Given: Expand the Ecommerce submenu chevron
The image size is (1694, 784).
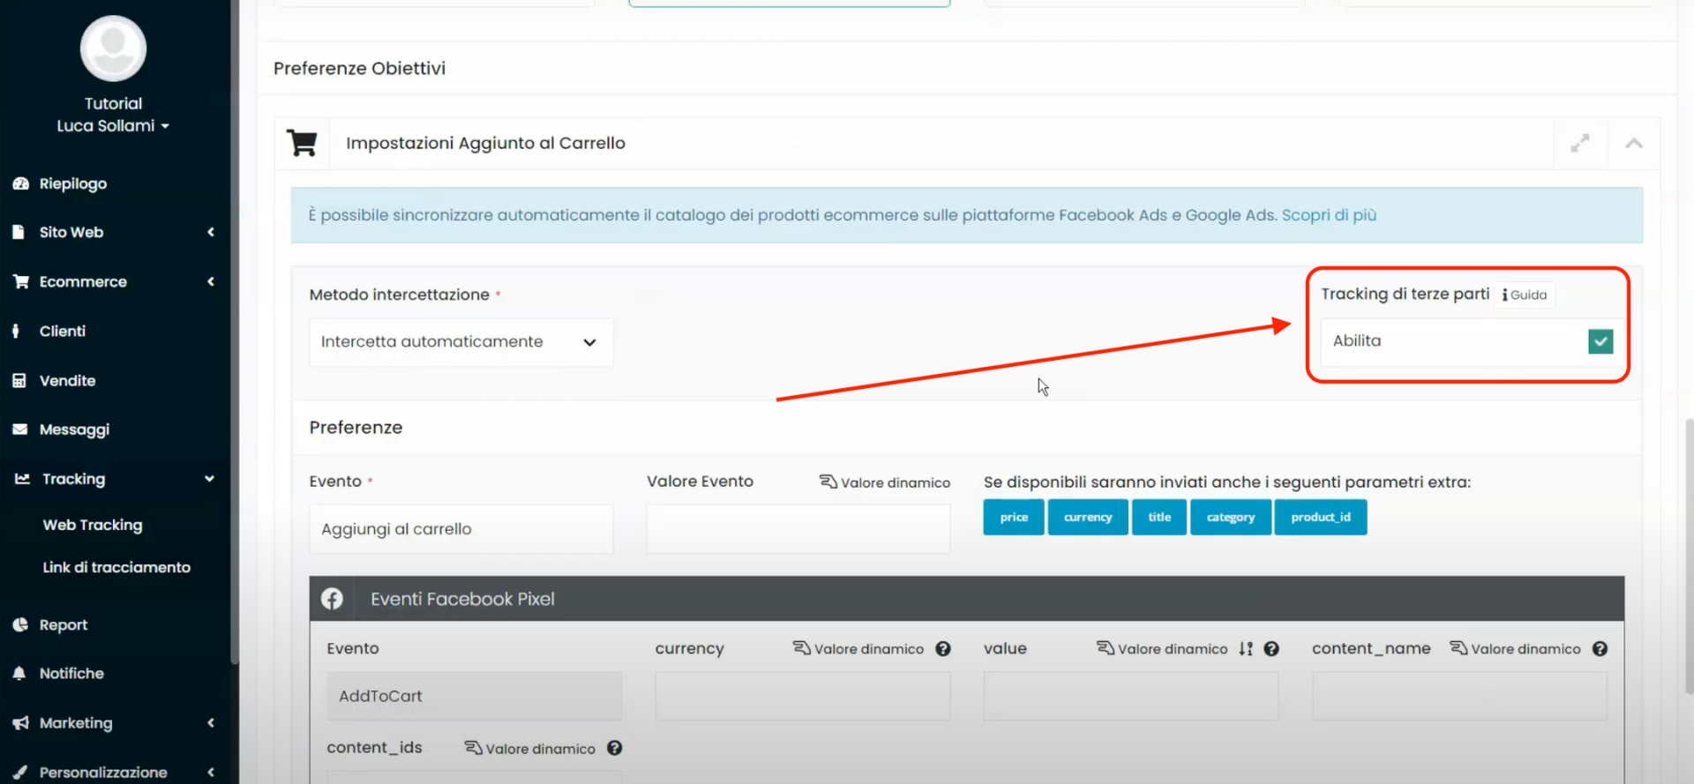Looking at the screenshot, I should 211,281.
